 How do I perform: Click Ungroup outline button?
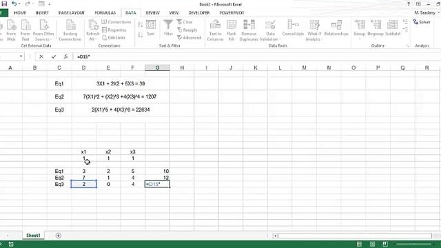(x=376, y=29)
